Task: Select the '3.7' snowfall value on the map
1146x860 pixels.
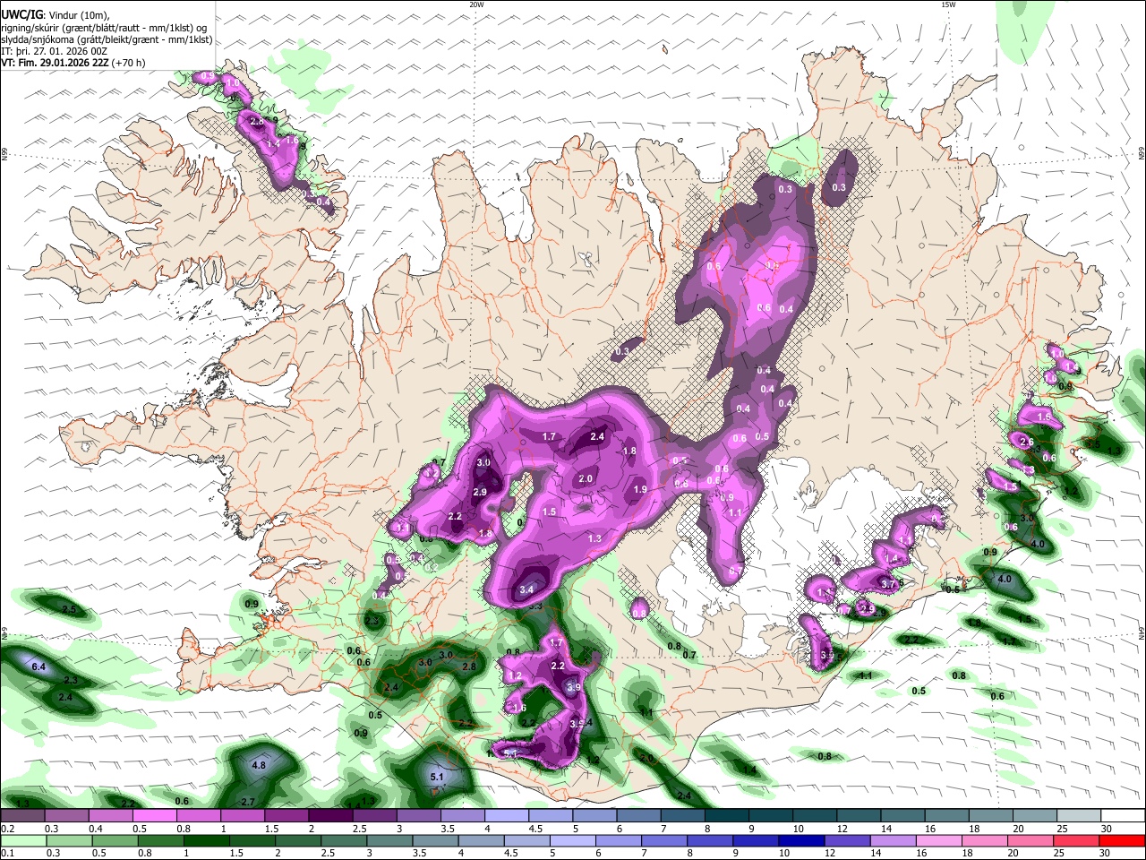Action: click(888, 584)
